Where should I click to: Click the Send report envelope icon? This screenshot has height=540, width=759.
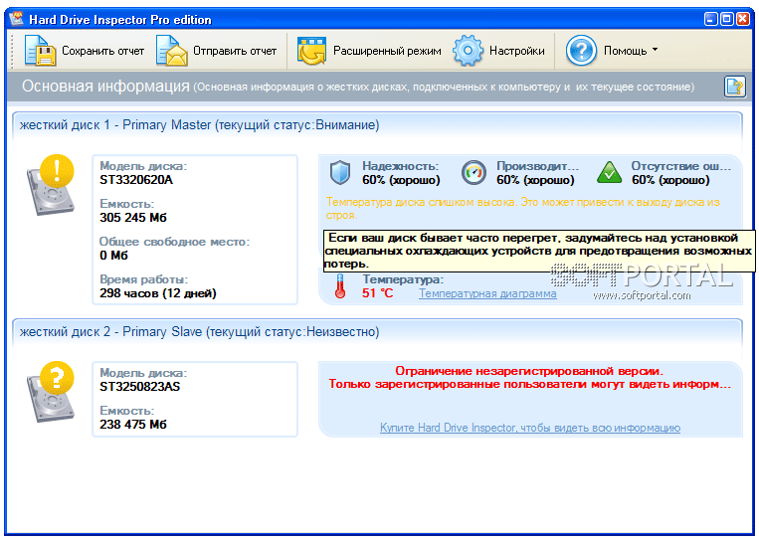(x=172, y=51)
